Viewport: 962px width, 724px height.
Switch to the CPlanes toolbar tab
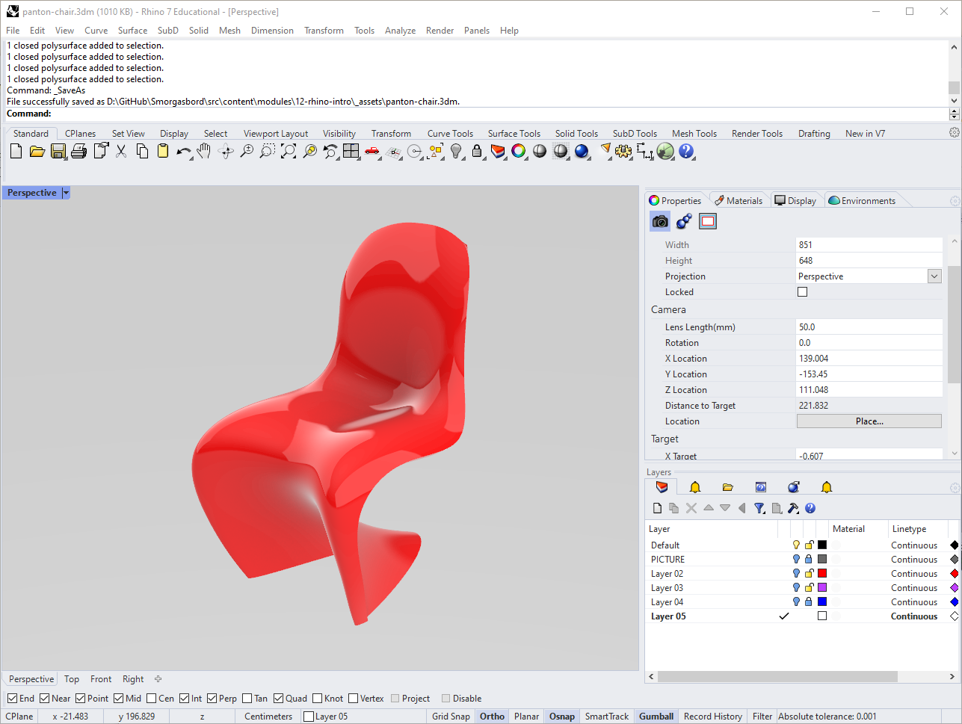coord(80,134)
